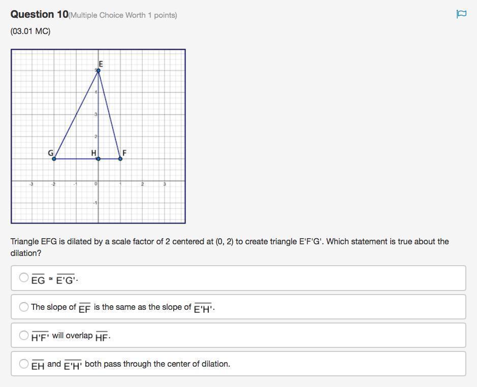Click point H on the triangle base
Viewport: 477px width, 387px height.
(99, 158)
